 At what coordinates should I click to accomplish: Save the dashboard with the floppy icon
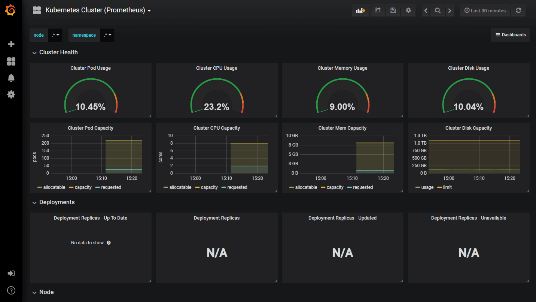393,10
